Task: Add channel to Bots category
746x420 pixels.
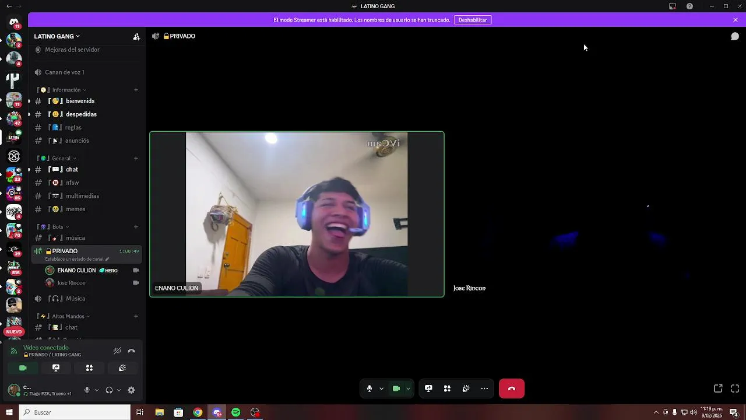Action: point(136,227)
